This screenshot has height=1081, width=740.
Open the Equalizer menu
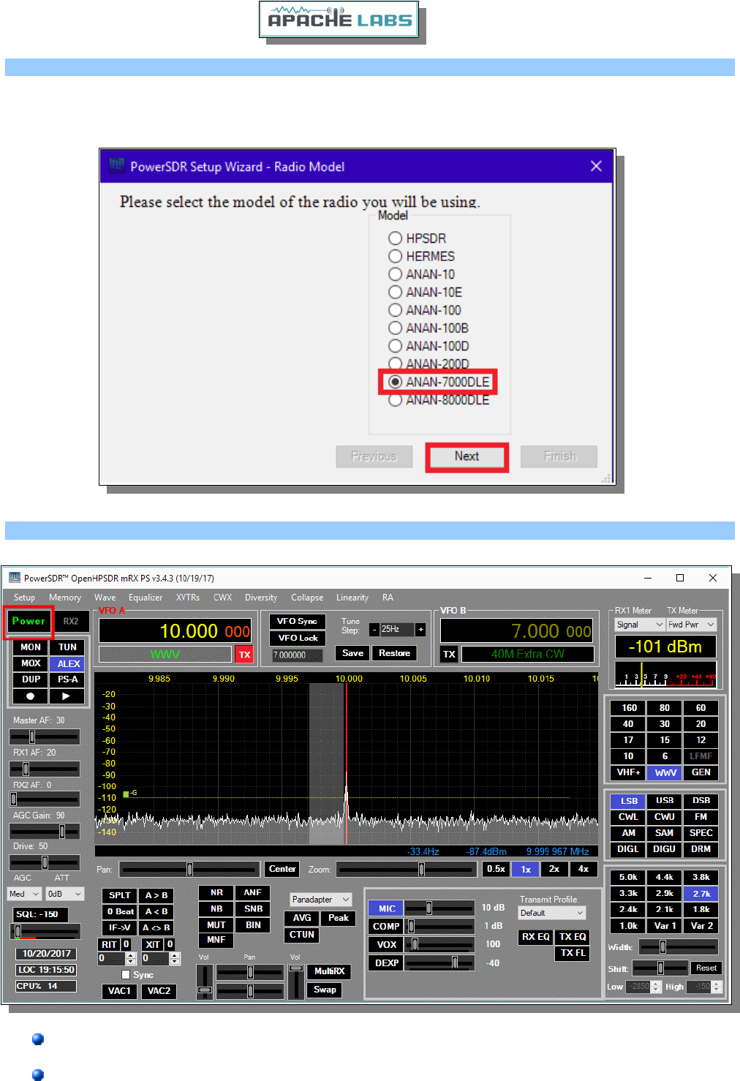tap(146, 598)
